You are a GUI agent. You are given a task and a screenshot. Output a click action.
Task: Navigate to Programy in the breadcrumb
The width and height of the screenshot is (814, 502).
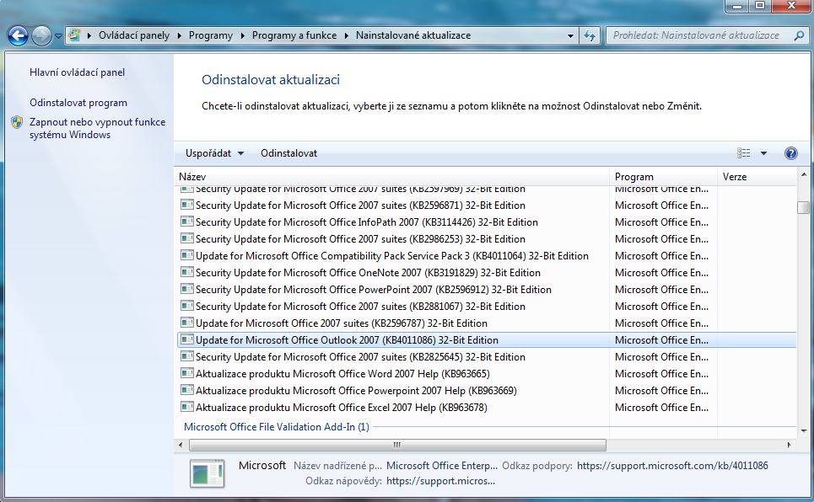pyautogui.click(x=211, y=35)
